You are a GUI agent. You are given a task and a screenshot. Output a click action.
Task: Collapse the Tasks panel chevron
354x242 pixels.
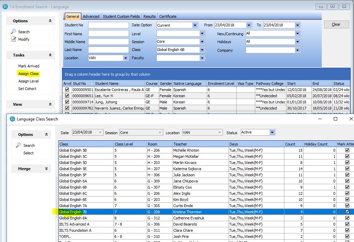[50, 55]
